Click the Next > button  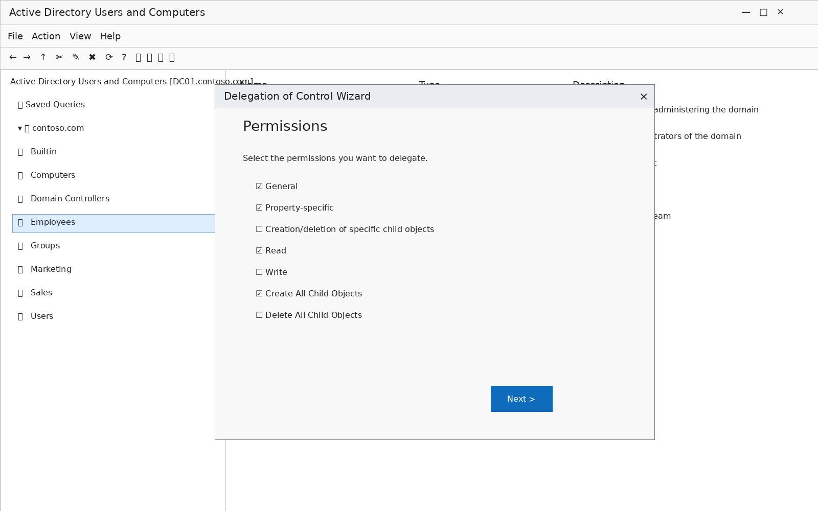click(x=521, y=399)
